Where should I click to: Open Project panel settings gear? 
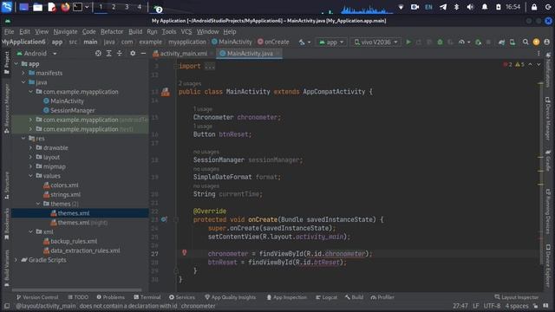coord(133,54)
